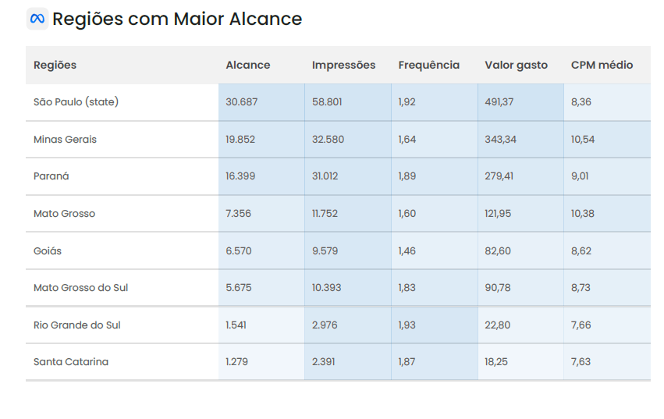Click the Impressões column header

point(343,66)
